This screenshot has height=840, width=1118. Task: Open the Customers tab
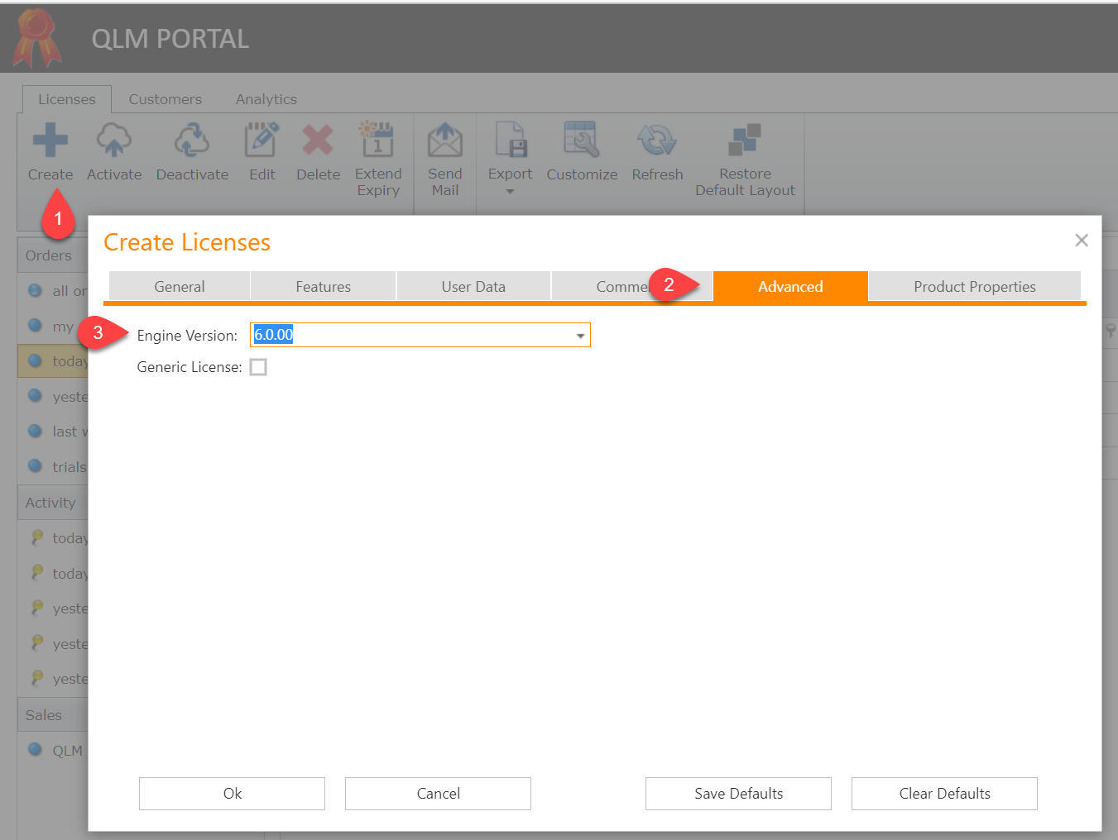point(165,98)
